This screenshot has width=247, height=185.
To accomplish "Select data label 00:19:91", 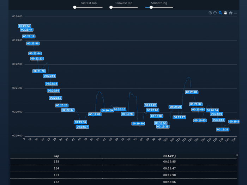I will tap(216, 114).
